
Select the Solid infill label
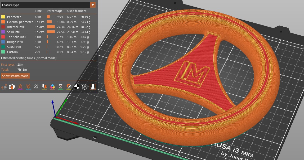(14, 32)
